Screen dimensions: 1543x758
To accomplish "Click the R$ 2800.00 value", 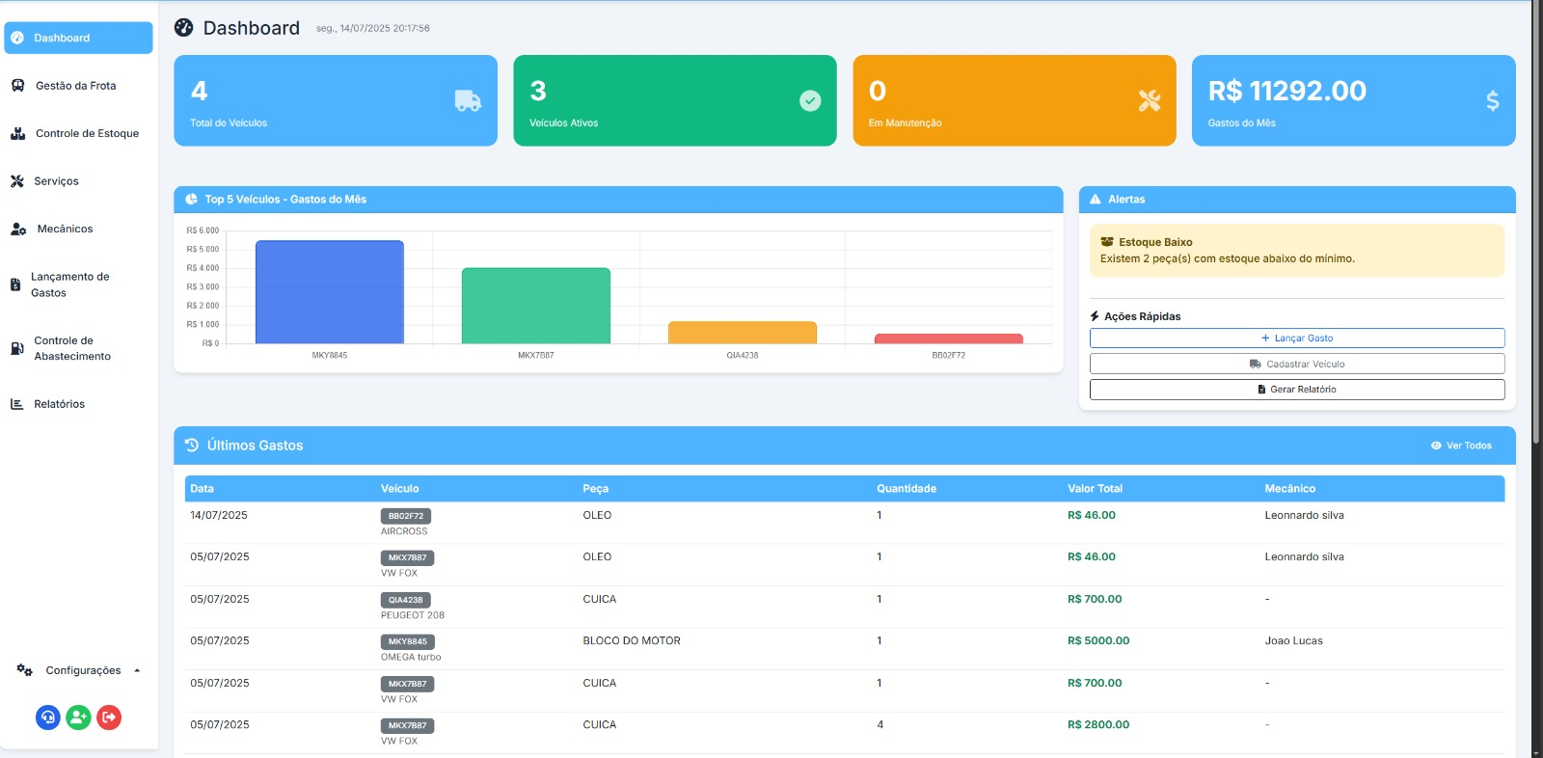I will tap(1098, 724).
